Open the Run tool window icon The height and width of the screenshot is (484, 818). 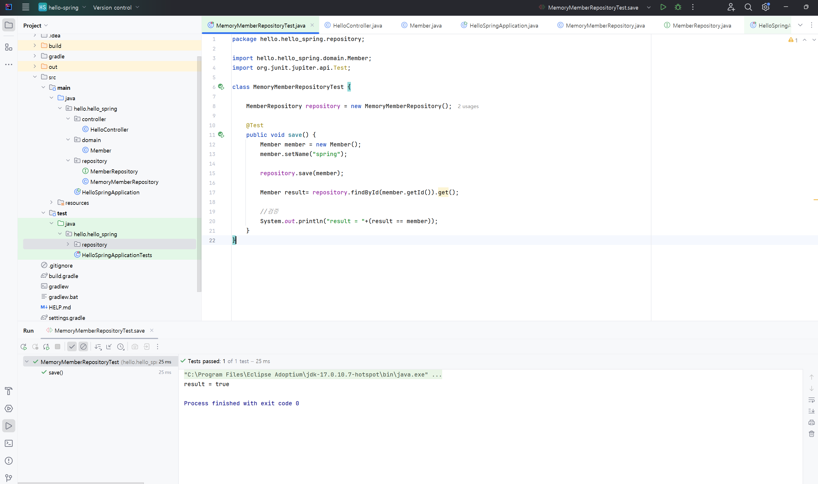point(9,426)
